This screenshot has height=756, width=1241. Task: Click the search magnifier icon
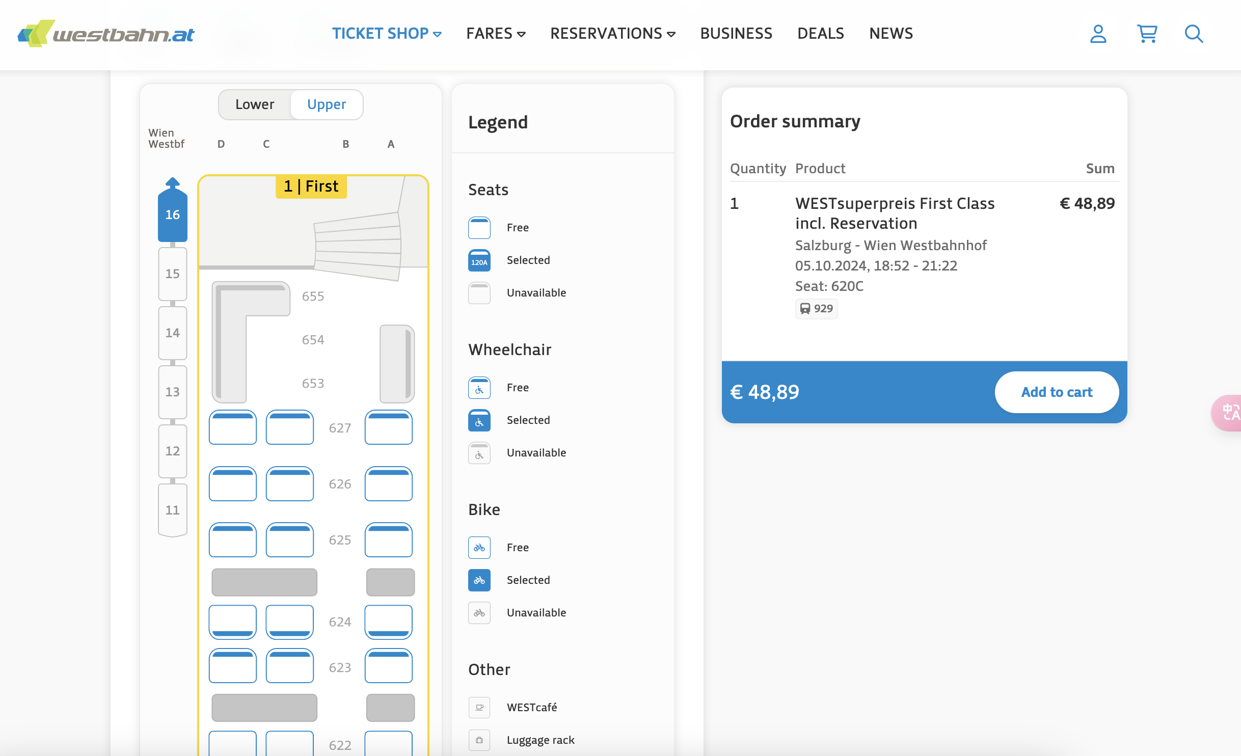(x=1194, y=34)
